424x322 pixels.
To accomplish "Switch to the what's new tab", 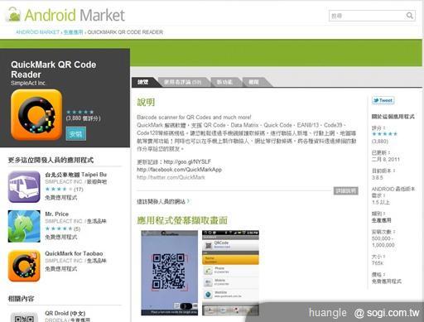I will pyautogui.click(x=224, y=82).
